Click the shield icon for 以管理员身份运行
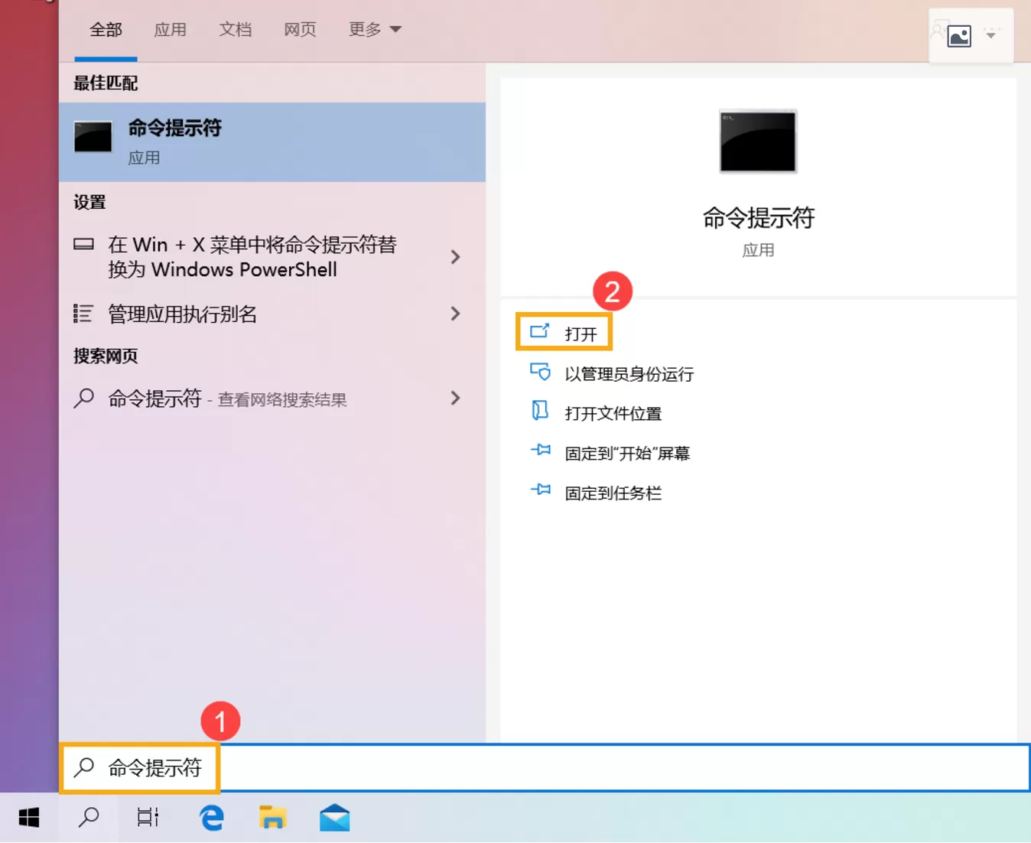 coord(540,373)
